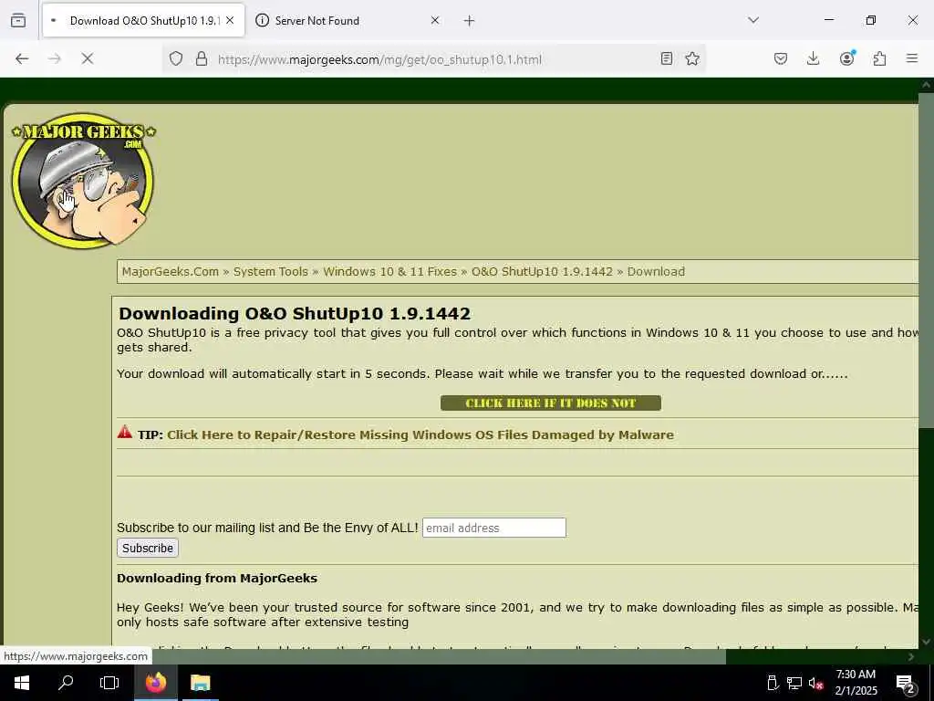Open Firefox View icon in tab strip
The image size is (934, 701).
click(x=18, y=21)
